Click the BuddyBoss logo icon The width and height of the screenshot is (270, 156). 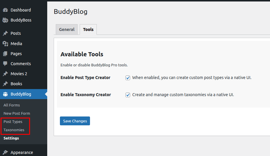click(x=5, y=20)
